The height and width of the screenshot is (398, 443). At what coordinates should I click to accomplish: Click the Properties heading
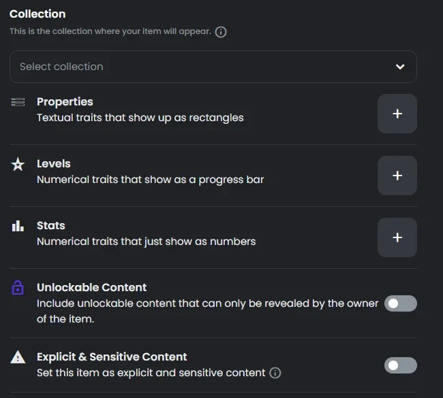coord(65,102)
